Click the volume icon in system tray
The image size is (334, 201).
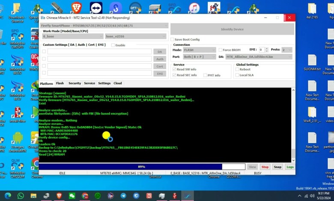312,196
